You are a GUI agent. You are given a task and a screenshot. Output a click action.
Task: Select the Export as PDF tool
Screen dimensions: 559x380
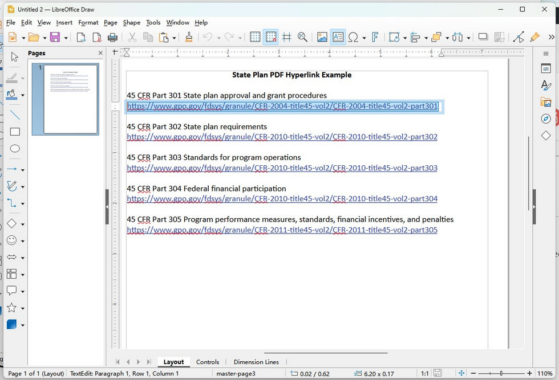click(97, 36)
